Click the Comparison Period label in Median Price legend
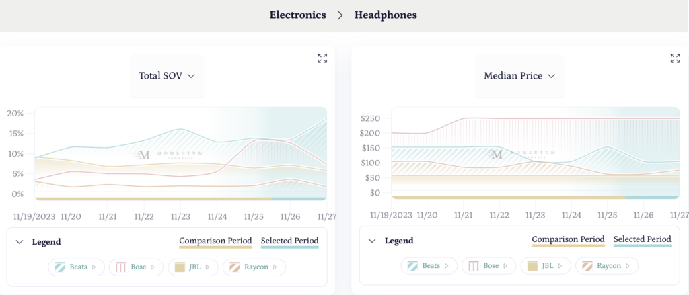The height and width of the screenshot is (295, 689). tap(568, 239)
